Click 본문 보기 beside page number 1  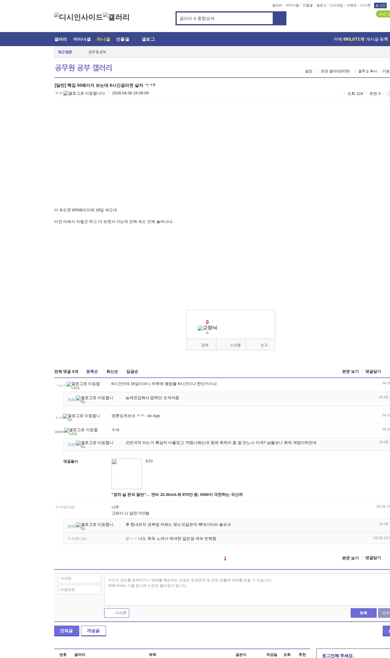click(x=350, y=558)
